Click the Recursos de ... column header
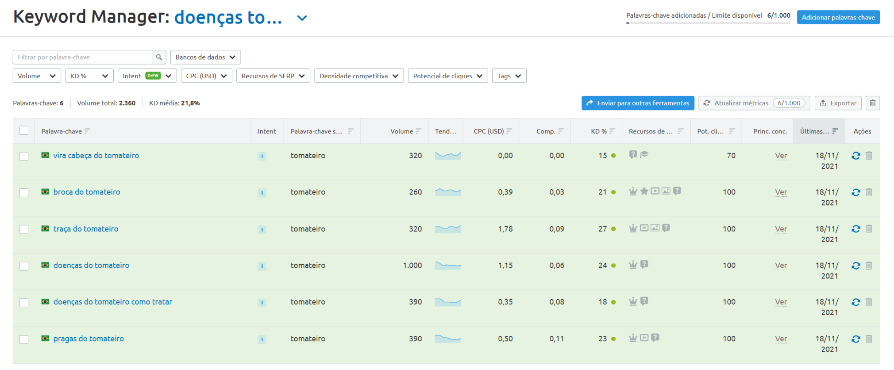Viewport: 894px width, 370px height. [x=656, y=131]
